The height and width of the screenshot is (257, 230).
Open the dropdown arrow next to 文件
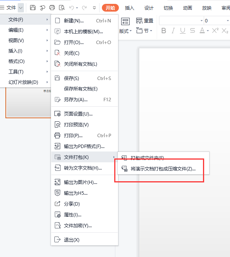click(x=21, y=8)
